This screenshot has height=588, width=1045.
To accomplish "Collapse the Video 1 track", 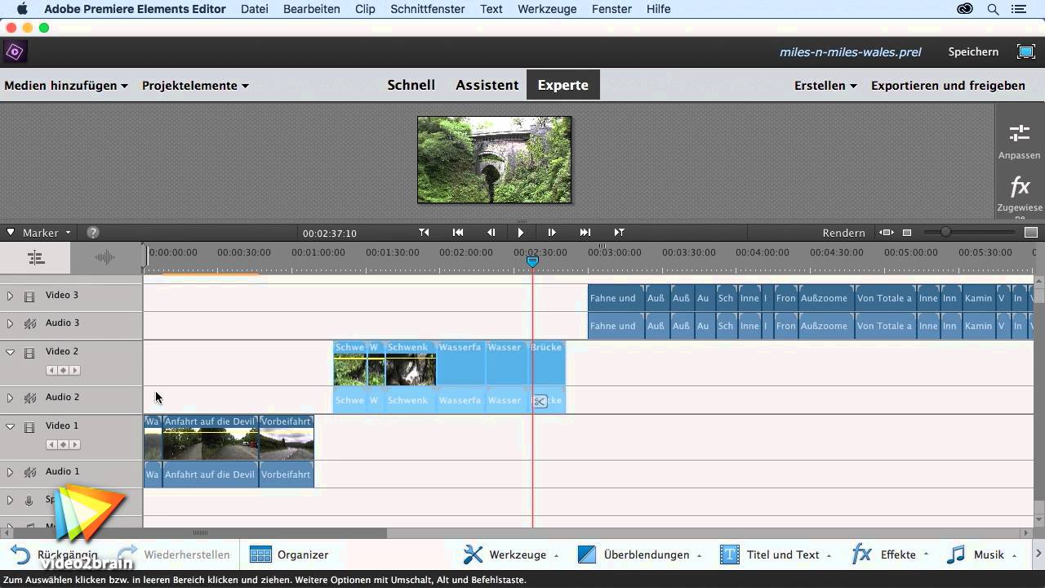I will coord(10,426).
